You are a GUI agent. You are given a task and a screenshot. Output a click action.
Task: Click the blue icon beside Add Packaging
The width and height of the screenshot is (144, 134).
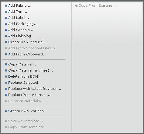6,24
